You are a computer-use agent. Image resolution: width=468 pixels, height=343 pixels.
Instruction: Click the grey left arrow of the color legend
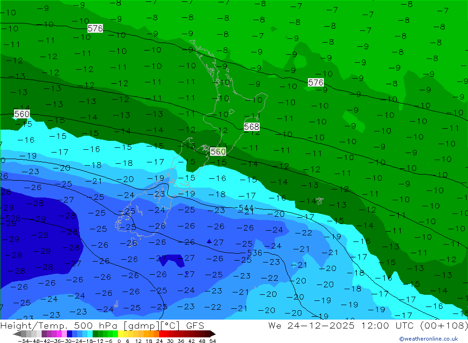(x=17, y=334)
